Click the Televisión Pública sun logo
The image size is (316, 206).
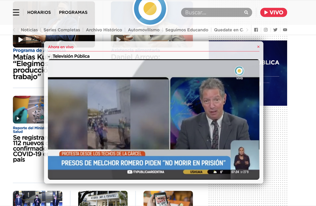point(150,9)
